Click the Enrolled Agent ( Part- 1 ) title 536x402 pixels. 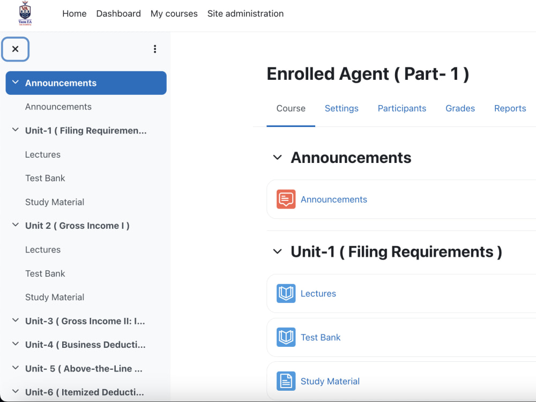tap(368, 74)
